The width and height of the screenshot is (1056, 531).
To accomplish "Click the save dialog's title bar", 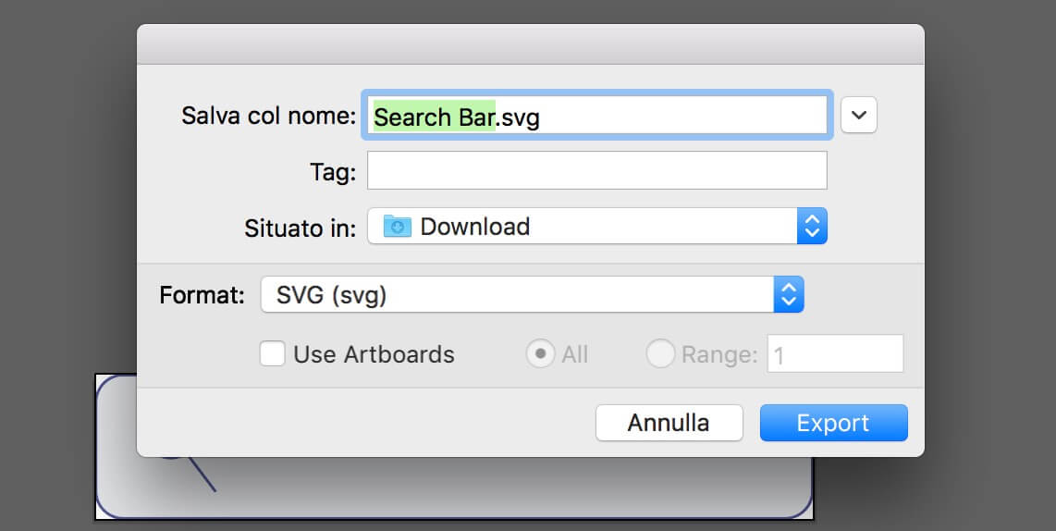I will [x=530, y=44].
